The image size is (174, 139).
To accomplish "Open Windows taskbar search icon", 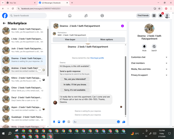I will point(10,133).
